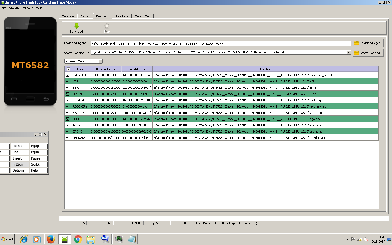Open Firefox from the taskbar

pyautogui.click(x=51, y=239)
